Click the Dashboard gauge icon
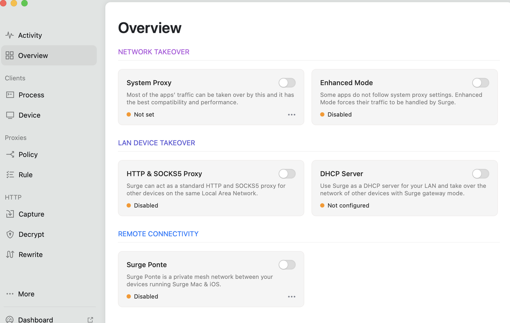Viewport: 510px width, 323px height. (10, 320)
